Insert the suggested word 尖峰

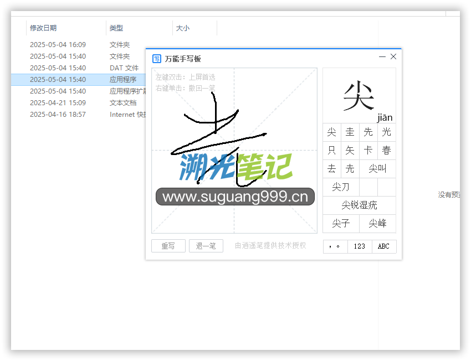(377, 223)
